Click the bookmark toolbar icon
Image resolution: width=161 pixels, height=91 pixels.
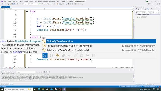pos(75,4)
